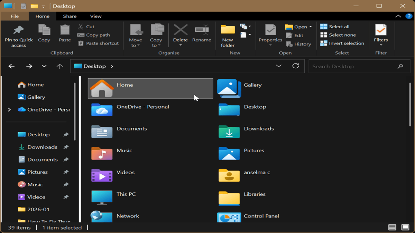Screen dimensions: 415x233
Task: Toggle the Properties quick access toolbar checkbox
Action: pos(24,6)
